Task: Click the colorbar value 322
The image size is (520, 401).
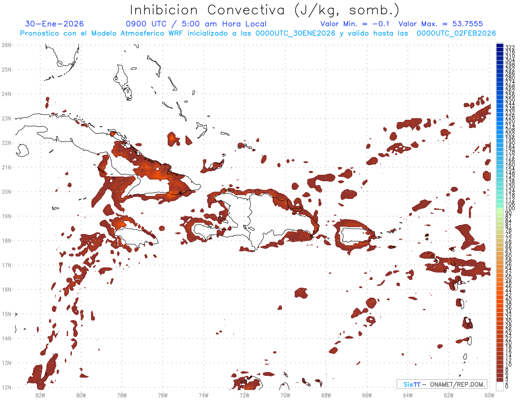Action: point(510,47)
